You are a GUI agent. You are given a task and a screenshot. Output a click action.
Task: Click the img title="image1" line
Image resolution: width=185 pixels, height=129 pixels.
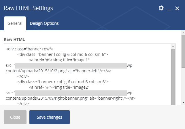[59, 60]
